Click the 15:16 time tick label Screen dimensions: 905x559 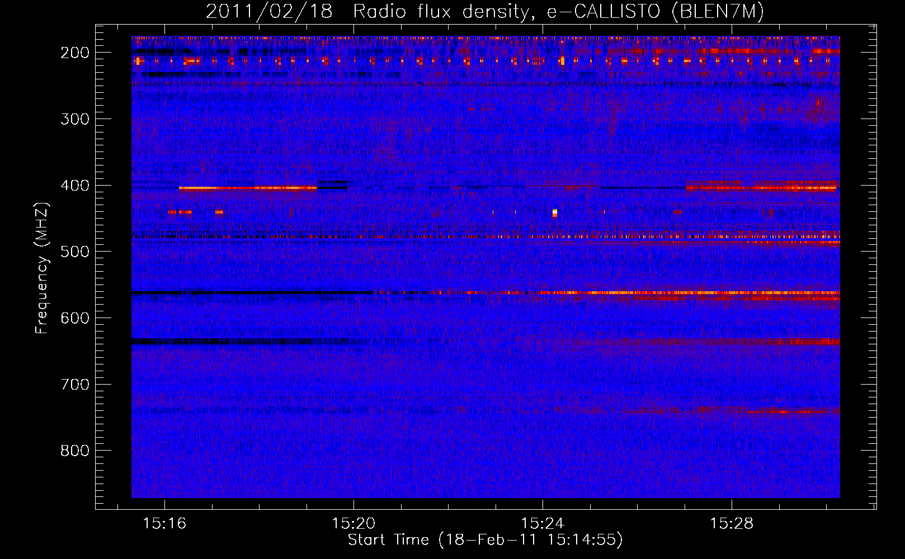(164, 524)
